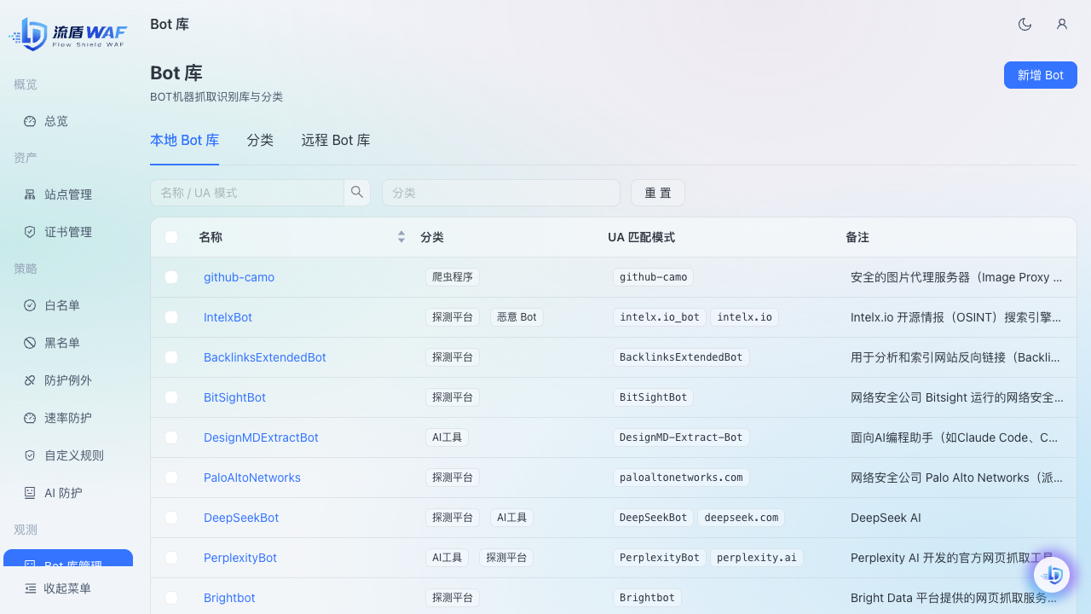Open the DesignMDExtractBot link
The width and height of the screenshot is (1091, 614).
click(261, 437)
